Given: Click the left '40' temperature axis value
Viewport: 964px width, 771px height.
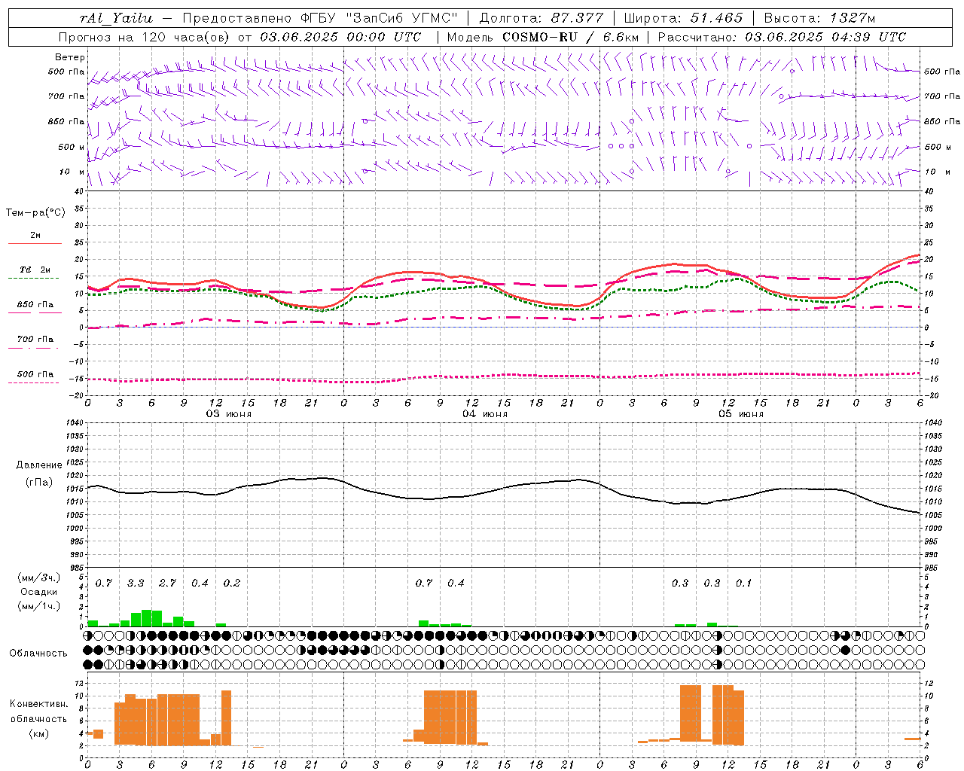Looking at the screenshot, I should point(78,192).
